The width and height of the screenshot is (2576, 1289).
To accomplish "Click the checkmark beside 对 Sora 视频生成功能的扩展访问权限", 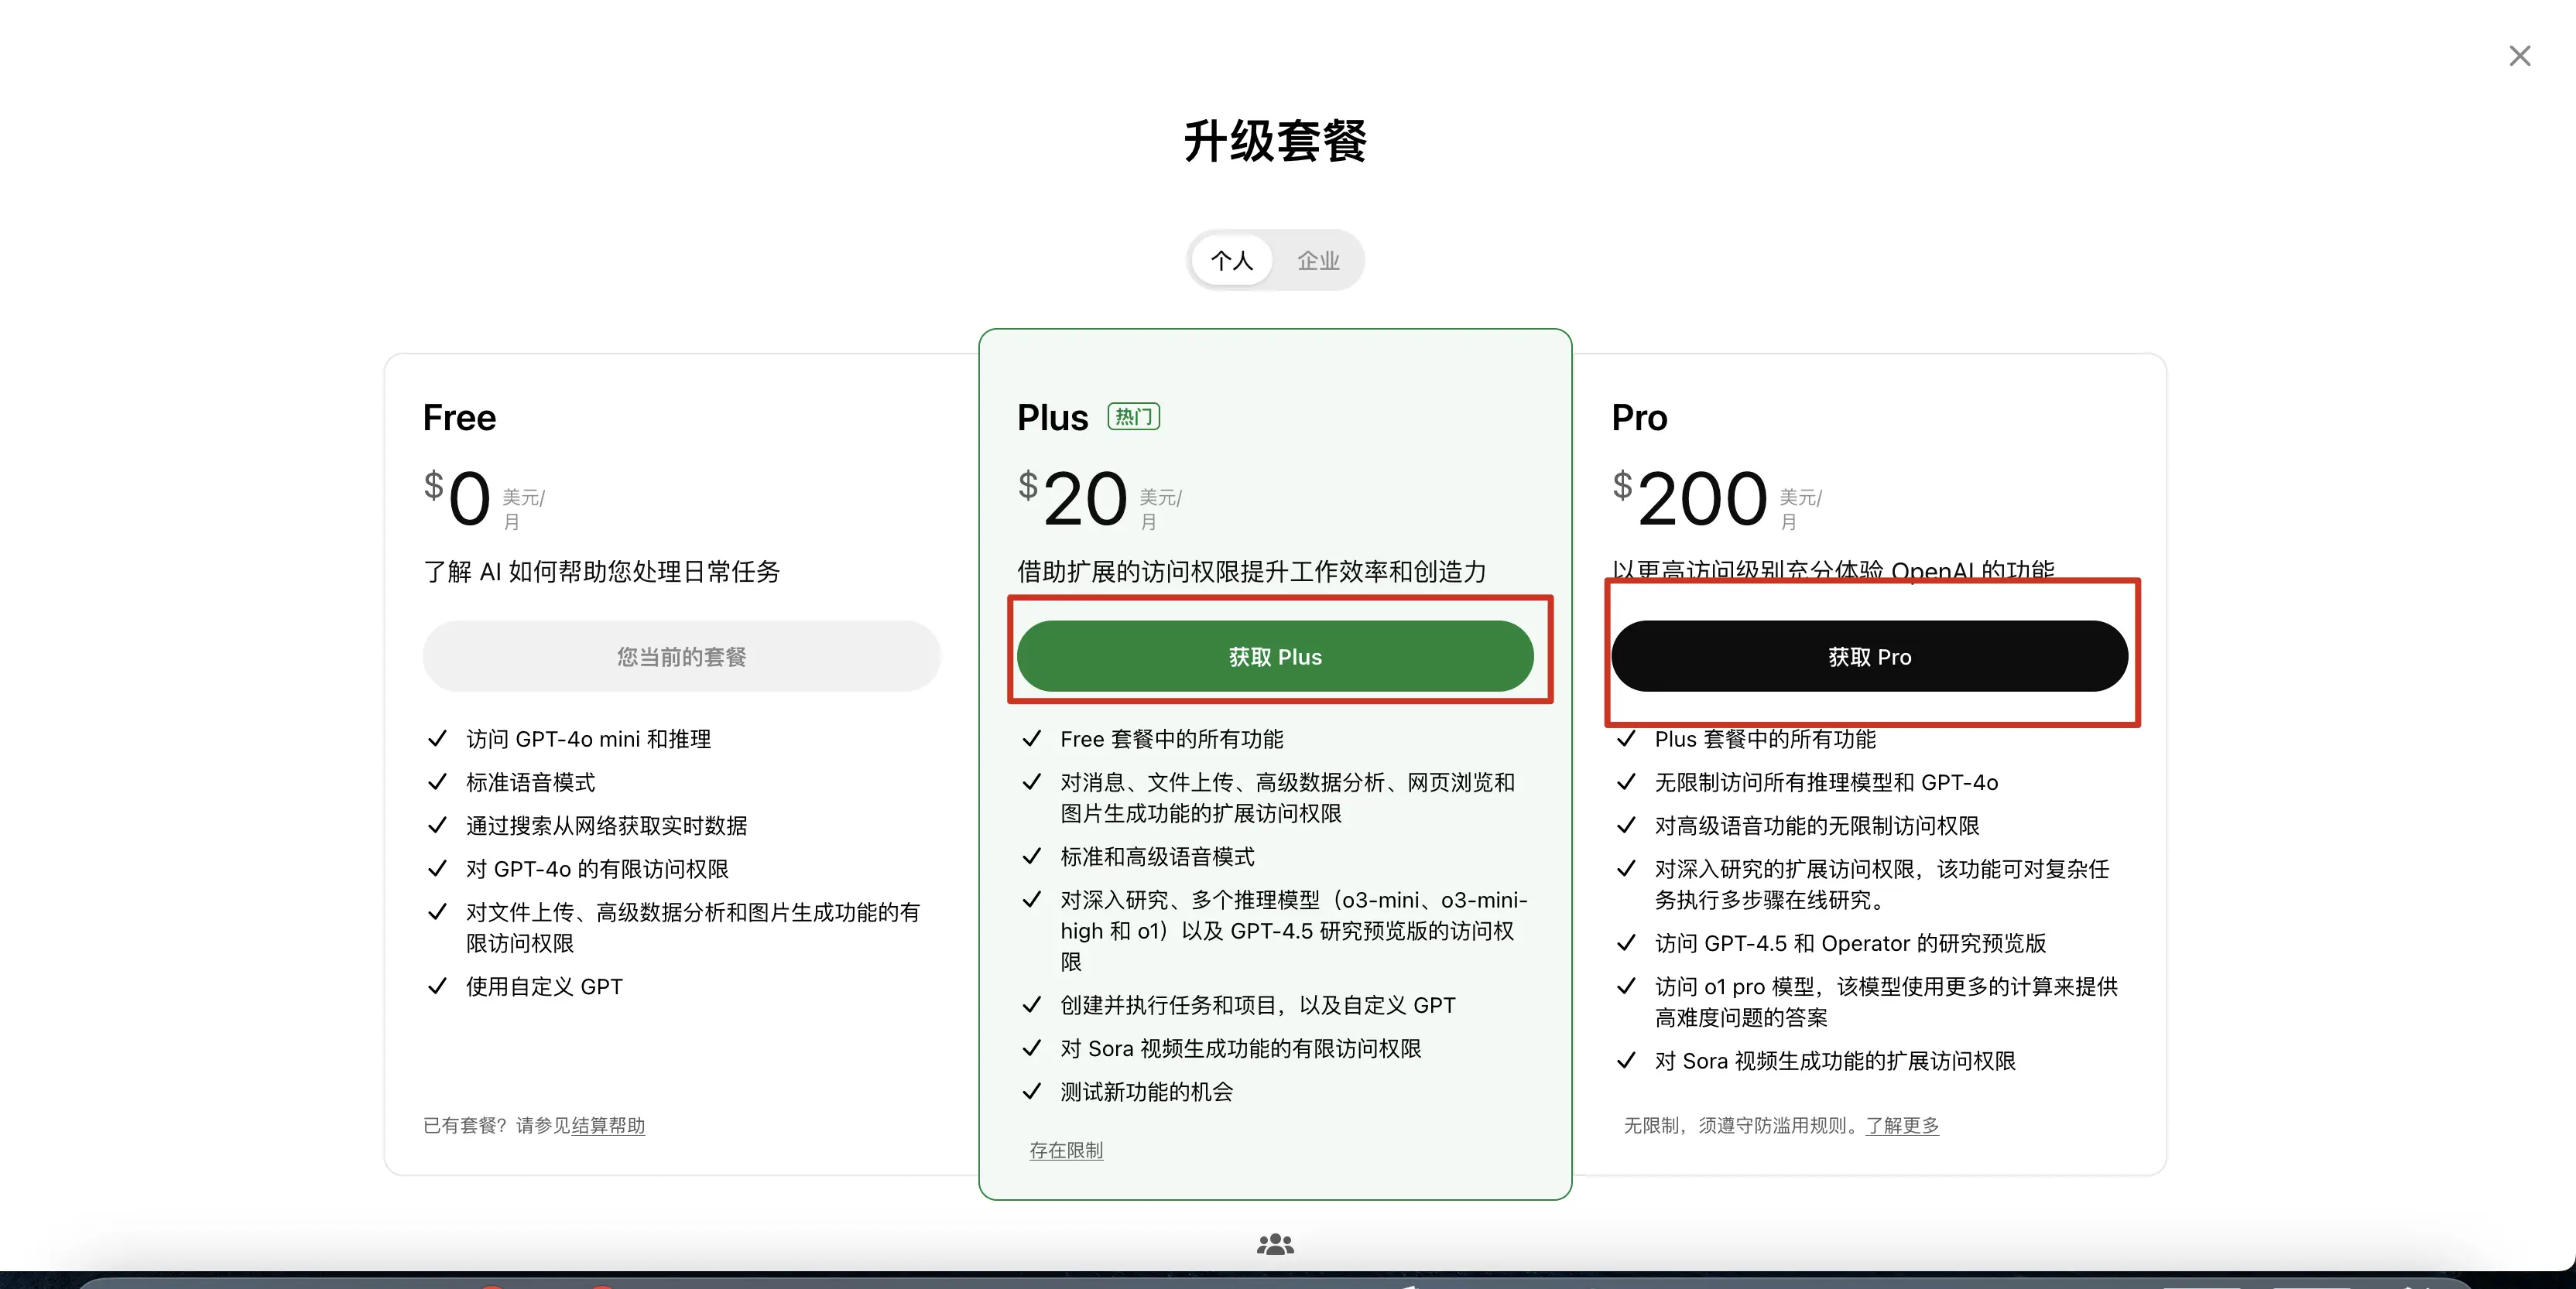I will (x=1626, y=1062).
